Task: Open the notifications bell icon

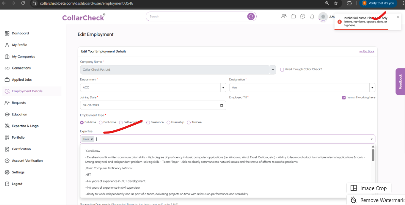Action: point(312,17)
